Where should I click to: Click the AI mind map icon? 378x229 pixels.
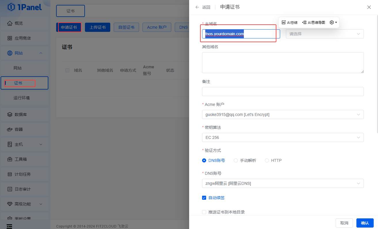click(304, 22)
